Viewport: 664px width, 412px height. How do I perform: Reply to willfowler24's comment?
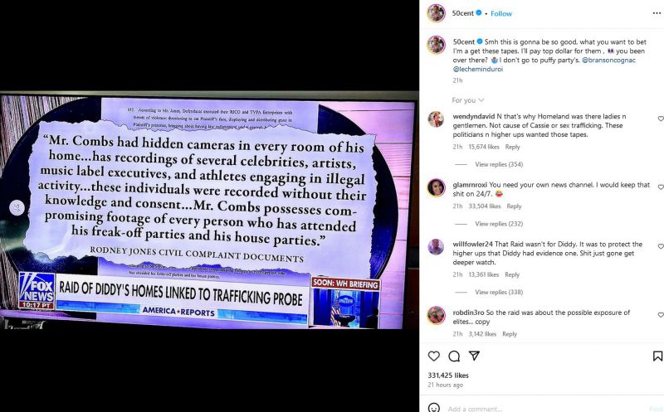[x=512, y=274]
